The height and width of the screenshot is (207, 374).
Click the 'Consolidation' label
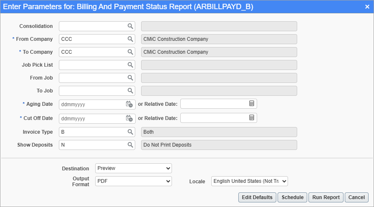click(x=36, y=26)
